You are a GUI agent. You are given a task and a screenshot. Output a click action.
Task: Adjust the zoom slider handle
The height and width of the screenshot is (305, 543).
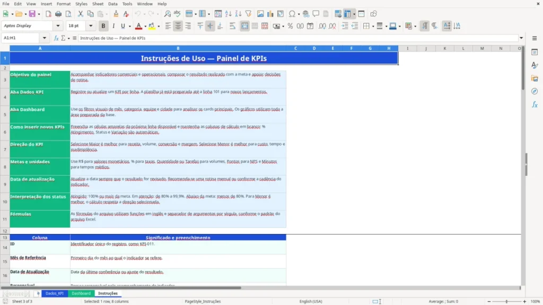506,301
